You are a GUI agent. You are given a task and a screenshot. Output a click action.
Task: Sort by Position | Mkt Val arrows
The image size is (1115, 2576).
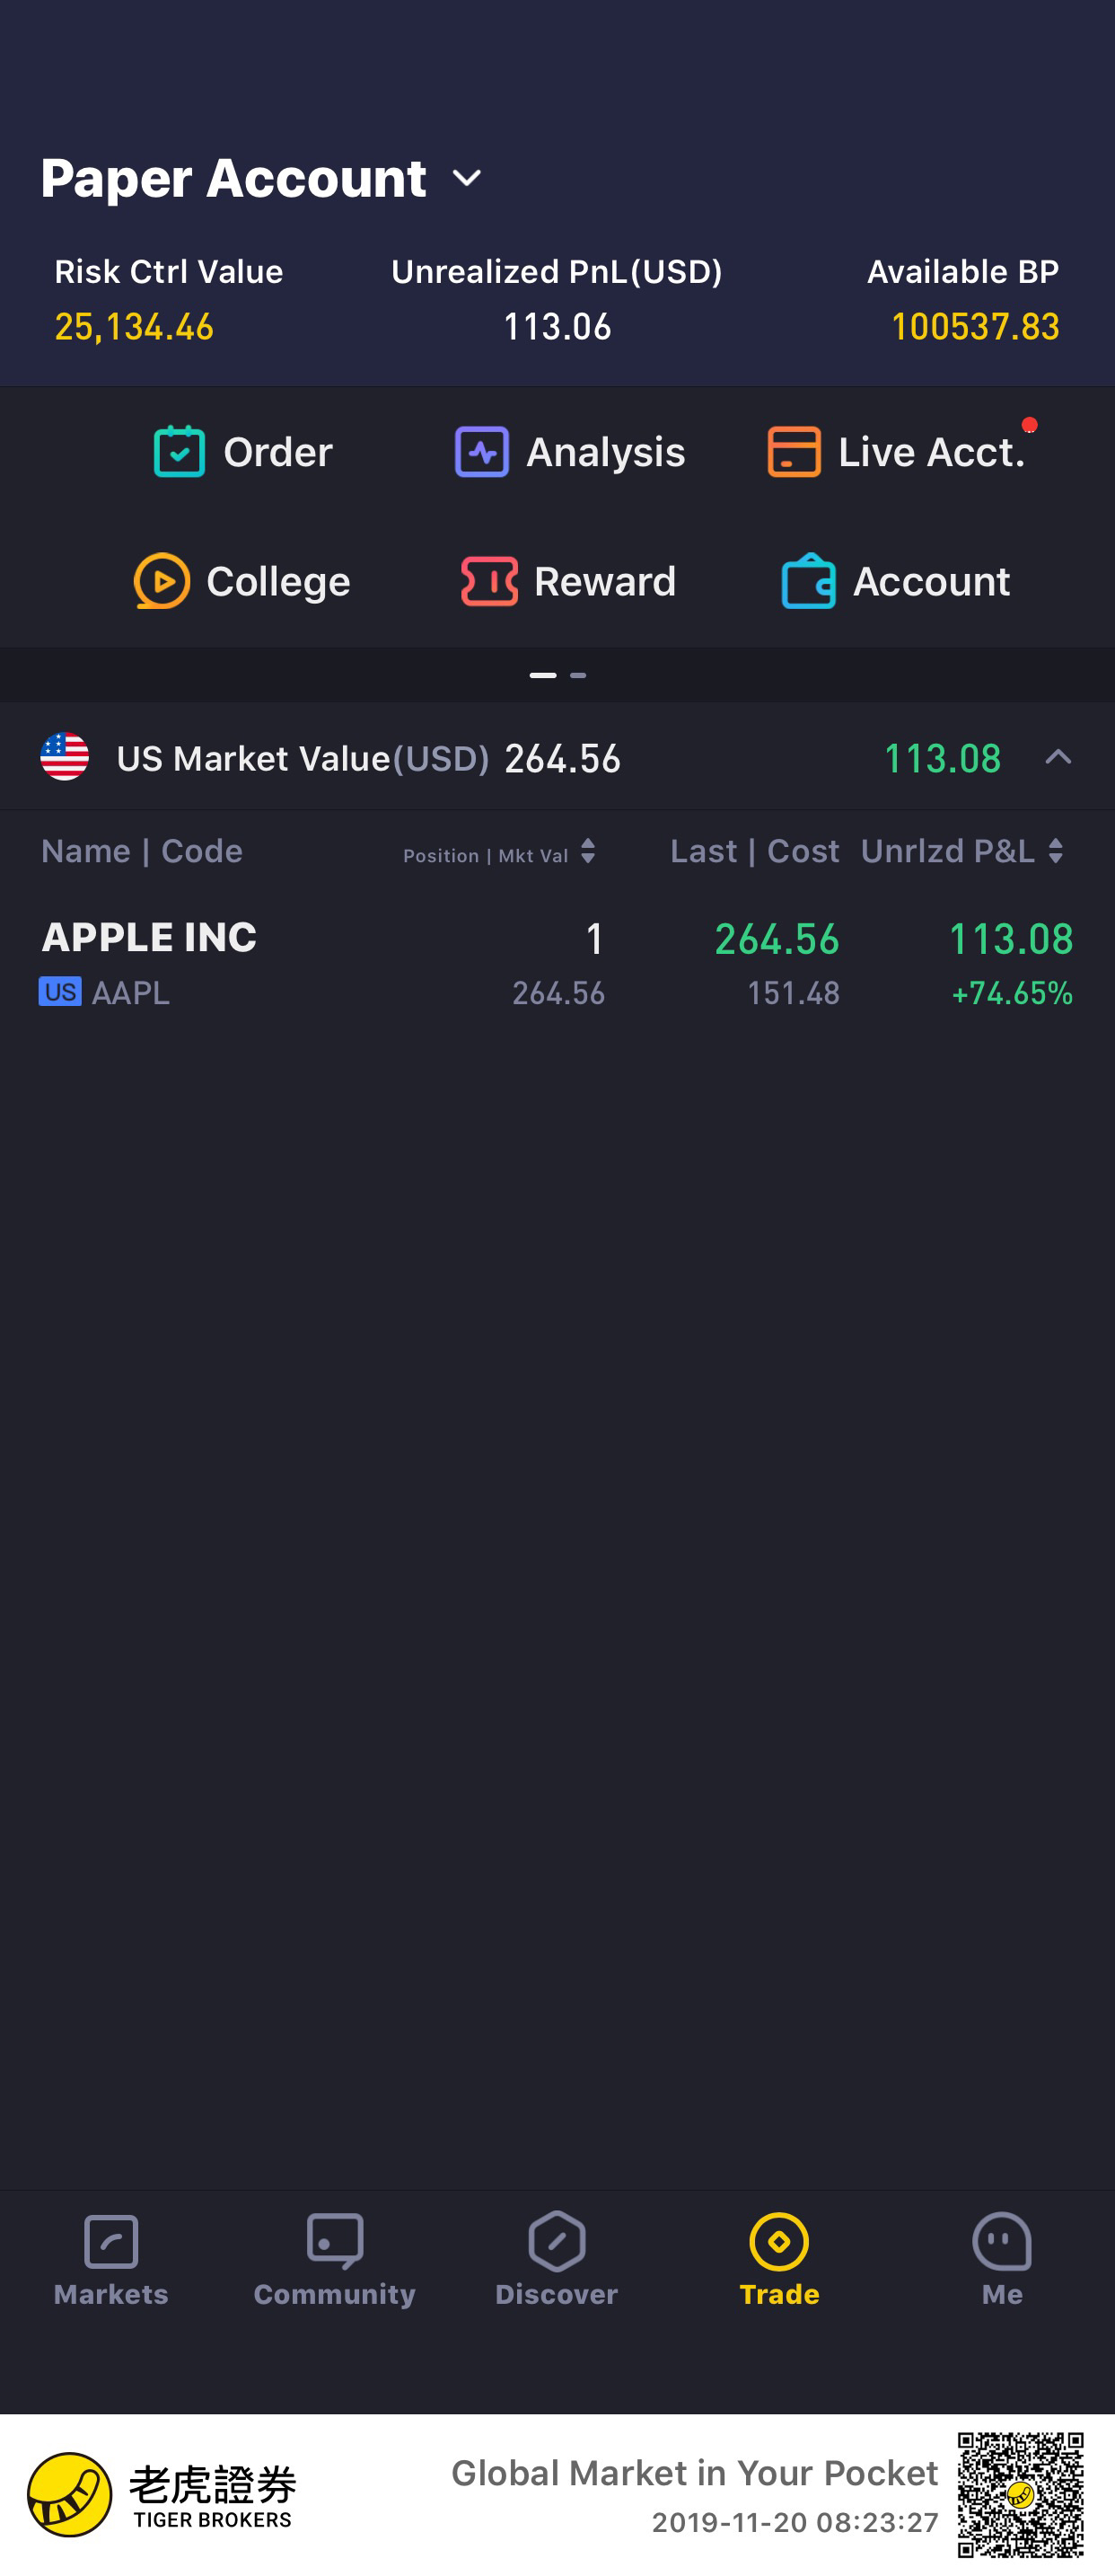(587, 851)
